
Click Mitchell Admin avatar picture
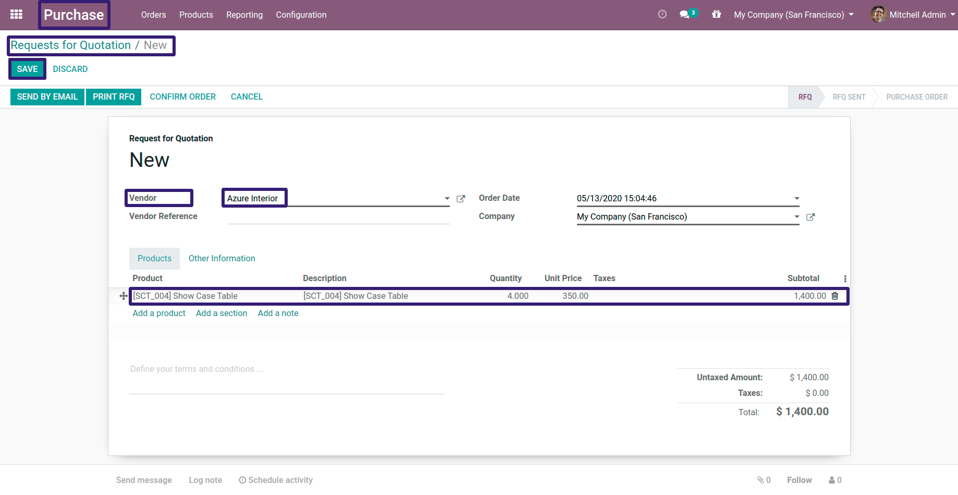point(878,15)
